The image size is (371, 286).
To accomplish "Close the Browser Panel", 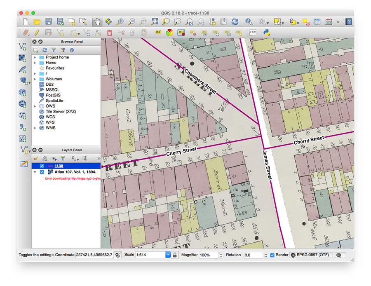I will 34,42.
